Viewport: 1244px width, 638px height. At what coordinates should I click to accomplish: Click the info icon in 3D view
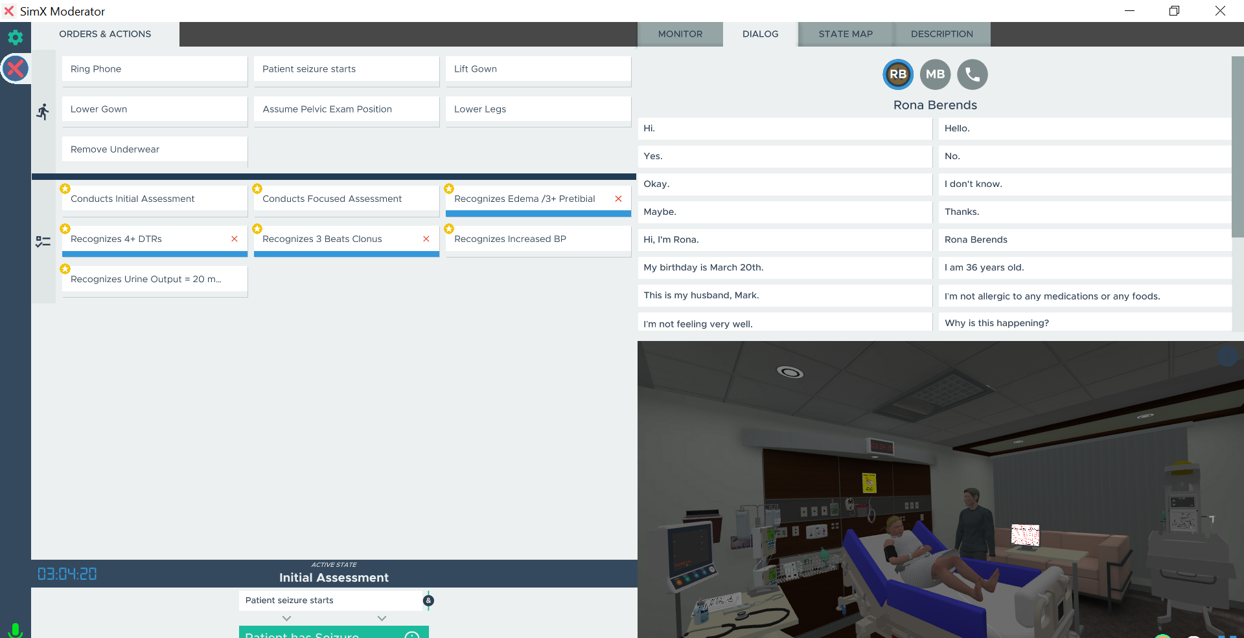(1227, 357)
